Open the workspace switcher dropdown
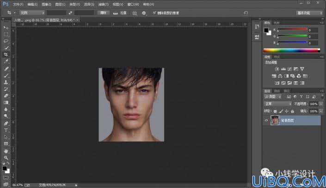 click(x=309, y=13)
